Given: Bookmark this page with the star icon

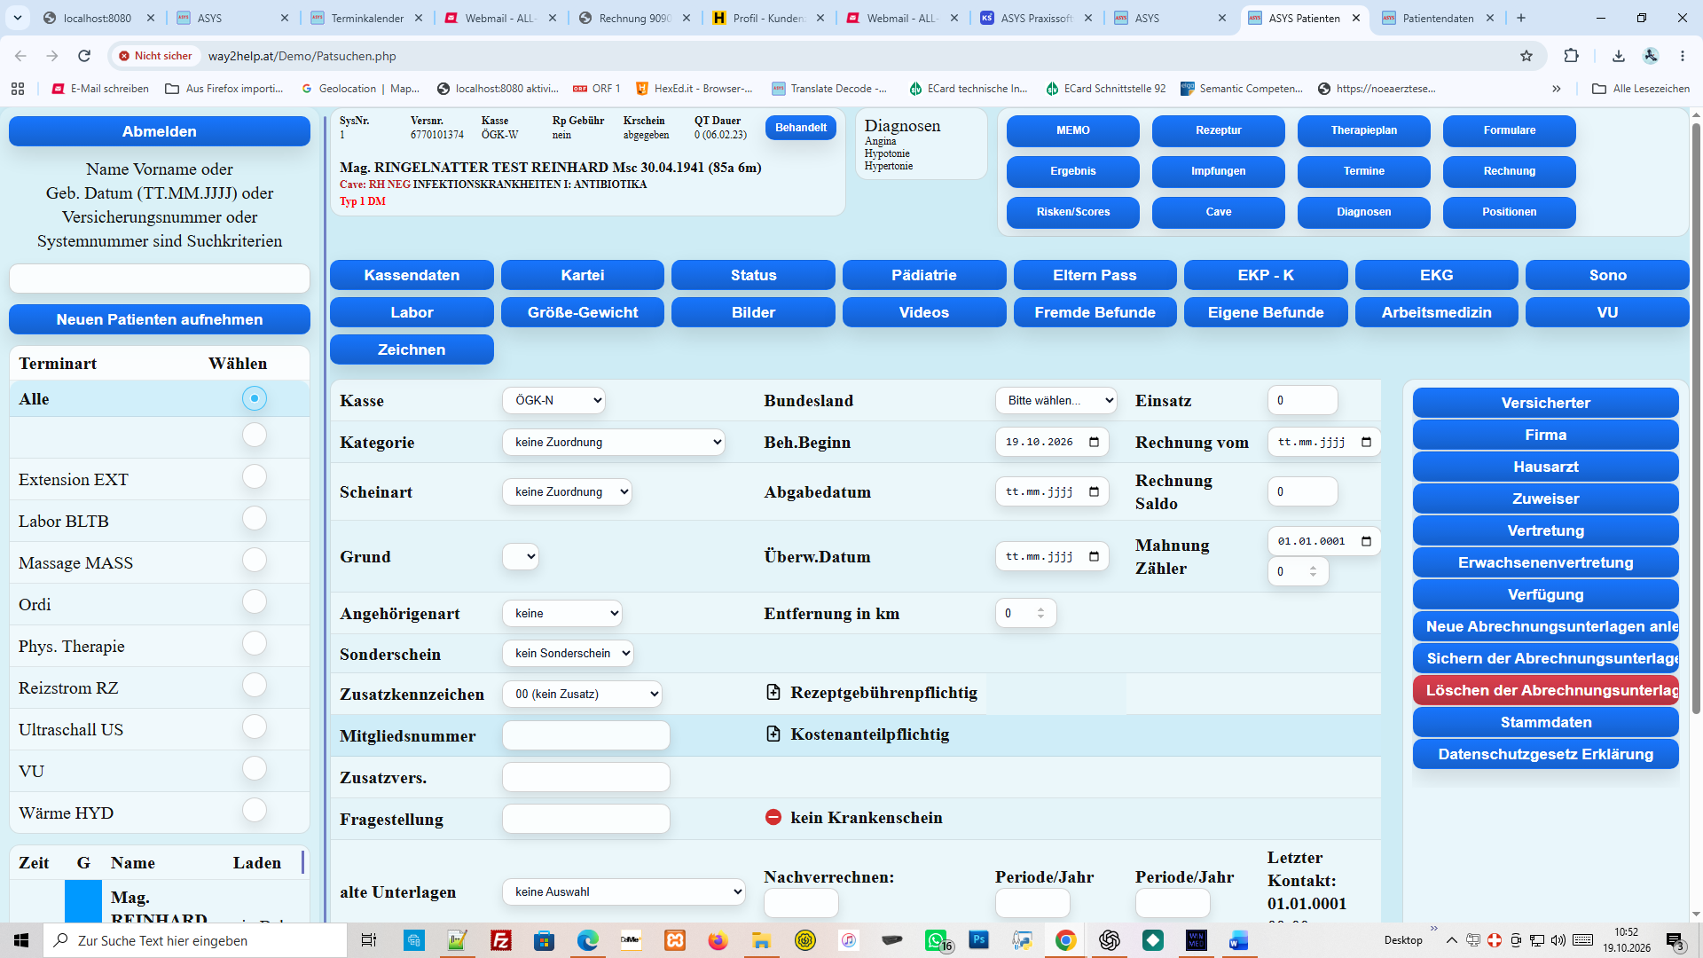Looking at the screenshot, I should [x=1526, y=56].
